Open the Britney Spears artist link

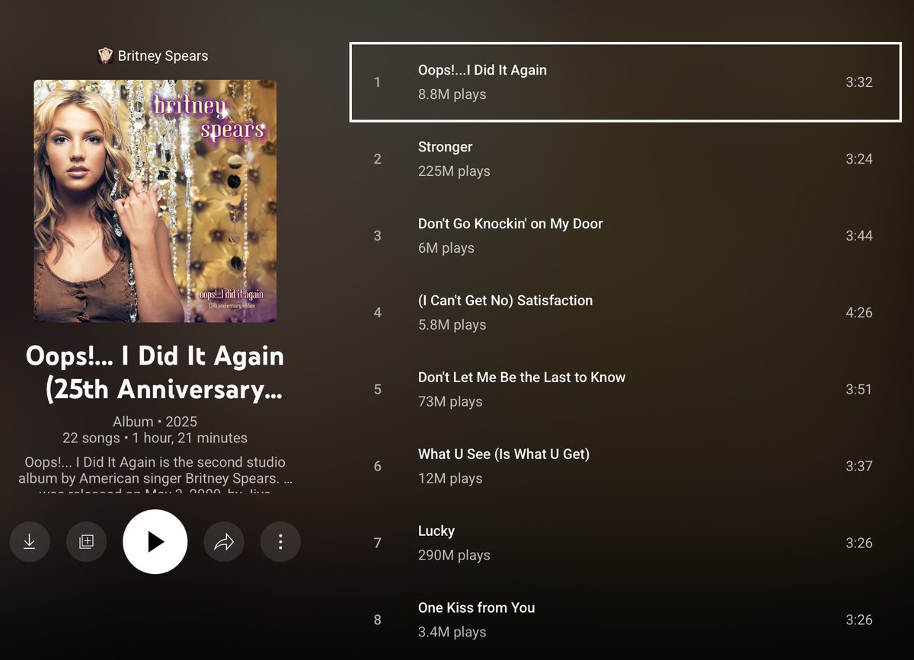click(163, 56)
